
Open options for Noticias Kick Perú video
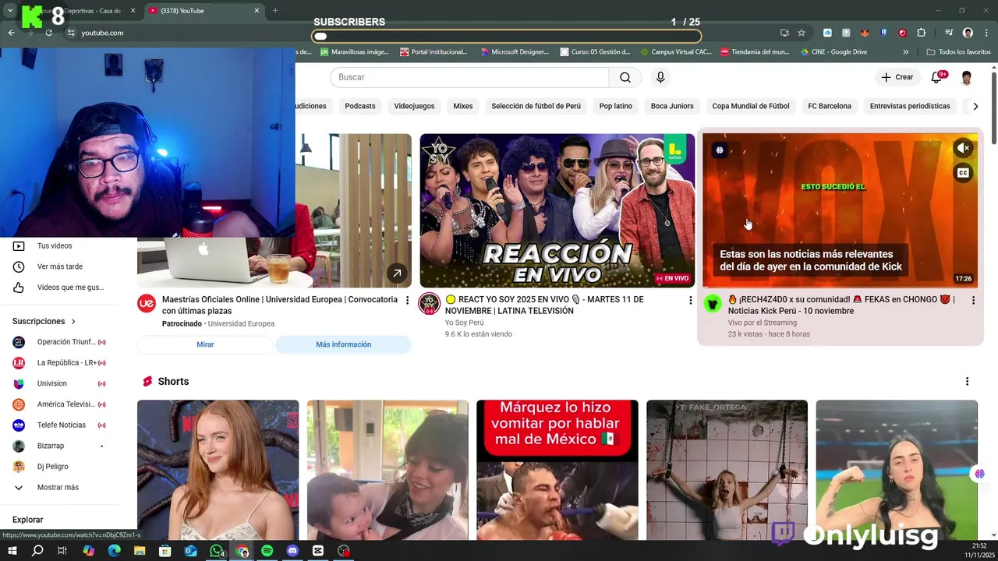click(x=973, y=300)
